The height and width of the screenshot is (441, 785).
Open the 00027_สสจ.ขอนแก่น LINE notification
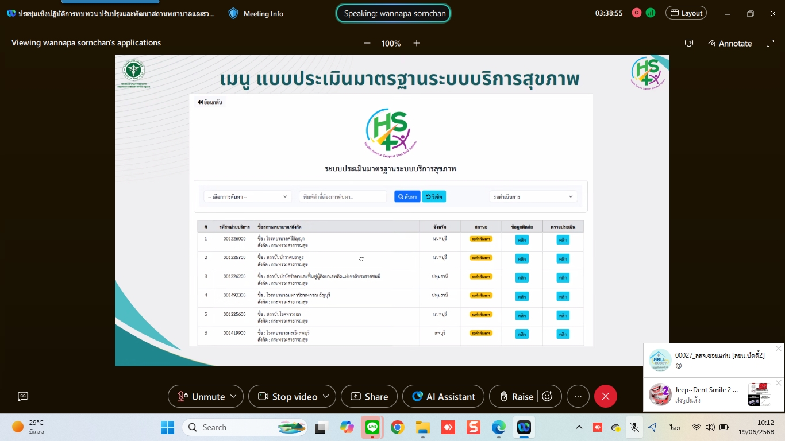714,360
